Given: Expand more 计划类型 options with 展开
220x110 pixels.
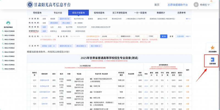Looking at the screenshot, I should click(x=188, y=19).
